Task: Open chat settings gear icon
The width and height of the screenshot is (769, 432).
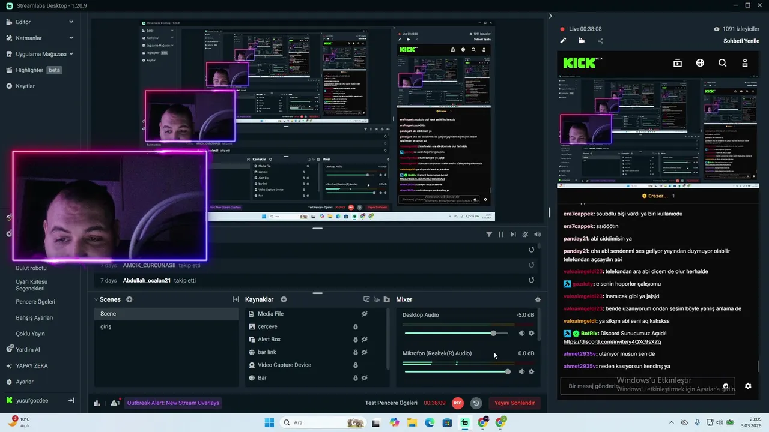Action: click(x=748, y=386)
